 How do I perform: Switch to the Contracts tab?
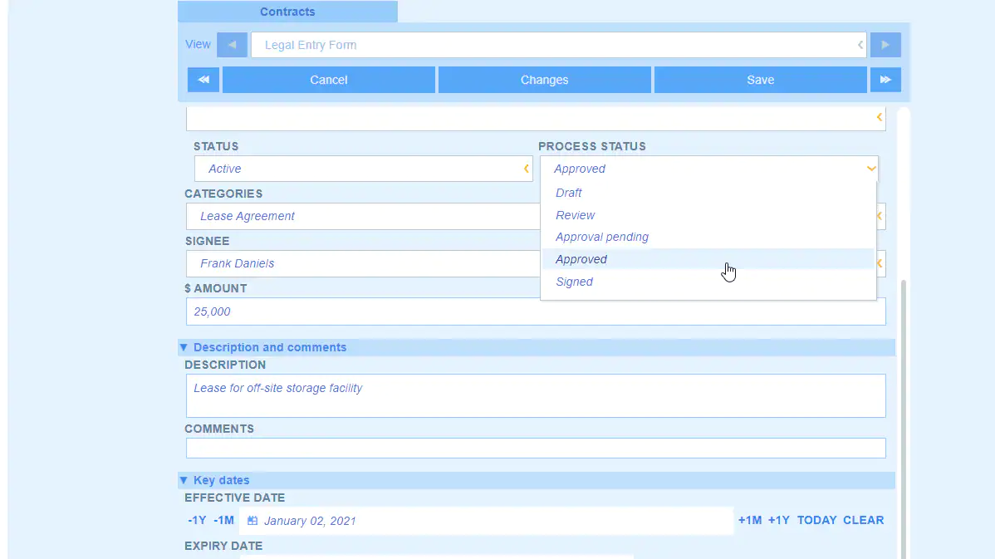coord(287,12)
